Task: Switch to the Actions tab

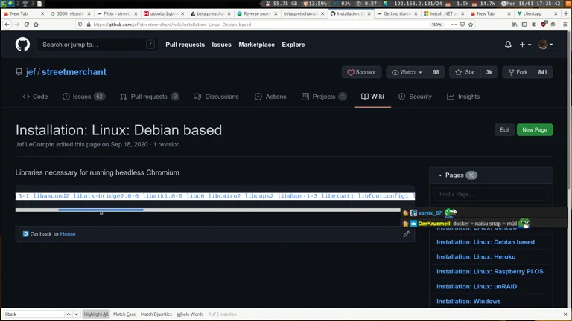Action: point(270,97)
